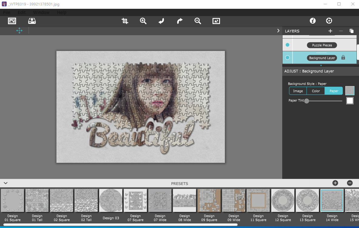Click the lock icon on Background Layer
The width and height of the screenshot is (359, 228).
(343, 57)
